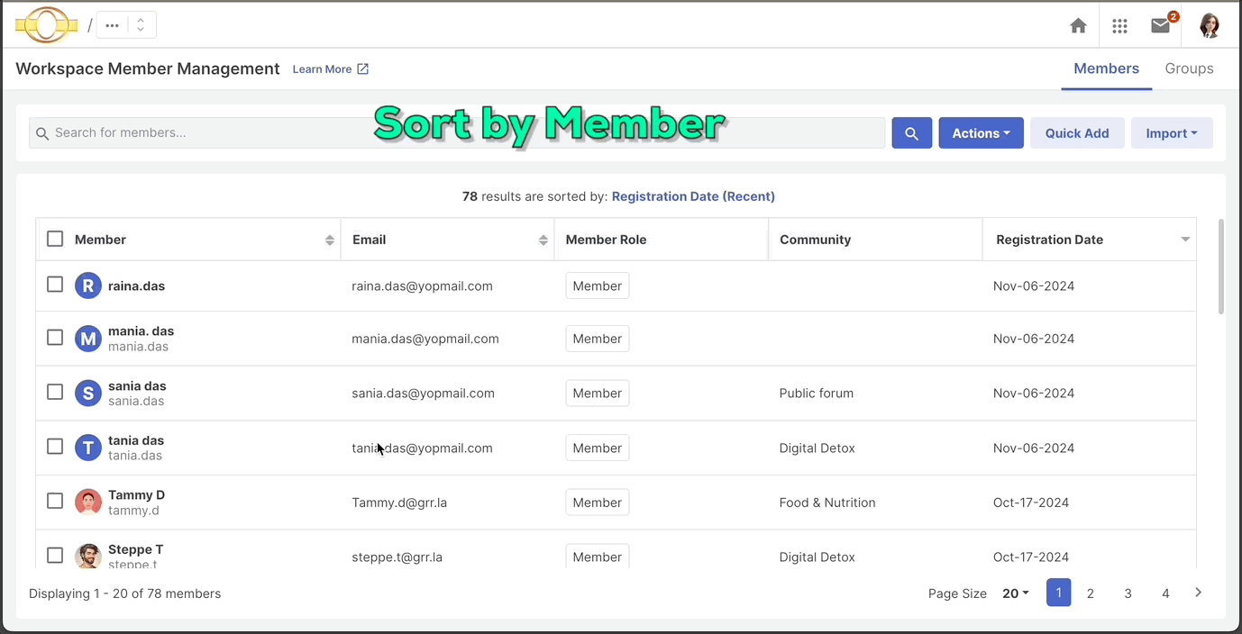Open the user profile avatar

point(1210,26)
